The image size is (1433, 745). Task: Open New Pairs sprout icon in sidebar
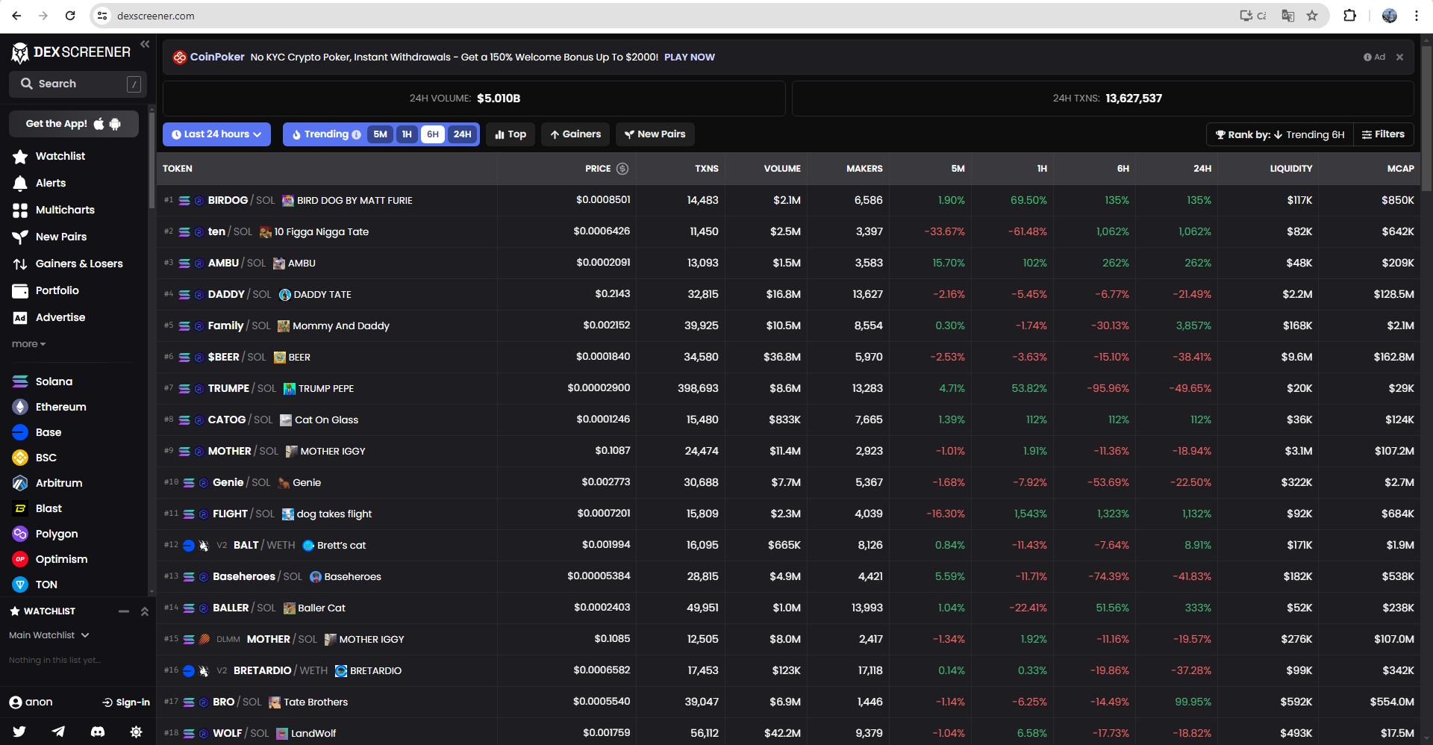tap(20, 237)
